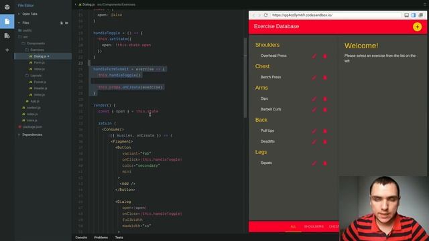Delete the Barbell Curls exercise
This screenshot has height=241, width=429.
click(x=324, y=110)
